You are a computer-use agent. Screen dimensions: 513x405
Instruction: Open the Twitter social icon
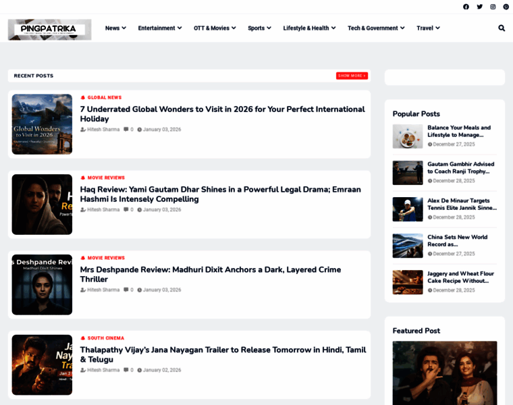coord(479,7)
